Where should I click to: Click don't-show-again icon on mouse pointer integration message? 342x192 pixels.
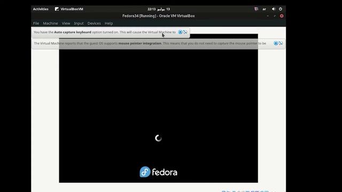click(x=281, y=43)
